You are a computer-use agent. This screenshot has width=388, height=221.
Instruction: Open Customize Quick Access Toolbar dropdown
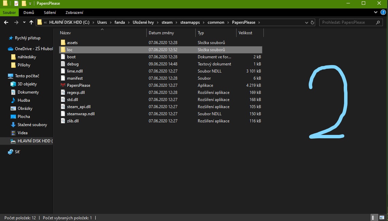pyautogui.click(x=30, y=3)
